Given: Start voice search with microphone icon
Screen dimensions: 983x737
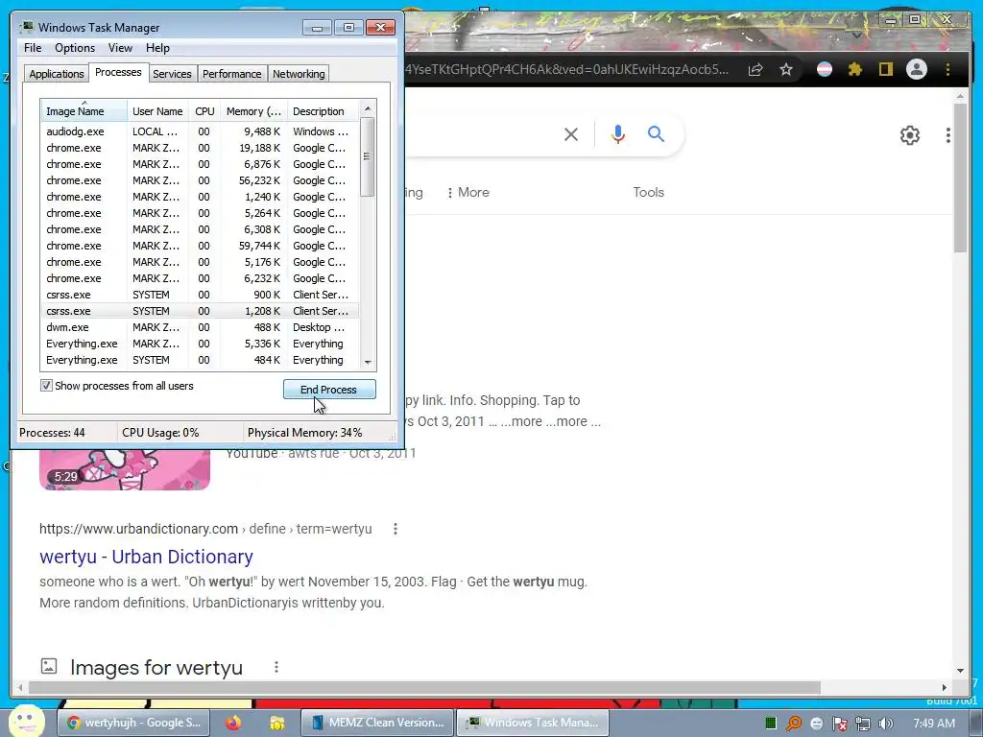Looking at the screenshot, I should [x=618, y=134].
